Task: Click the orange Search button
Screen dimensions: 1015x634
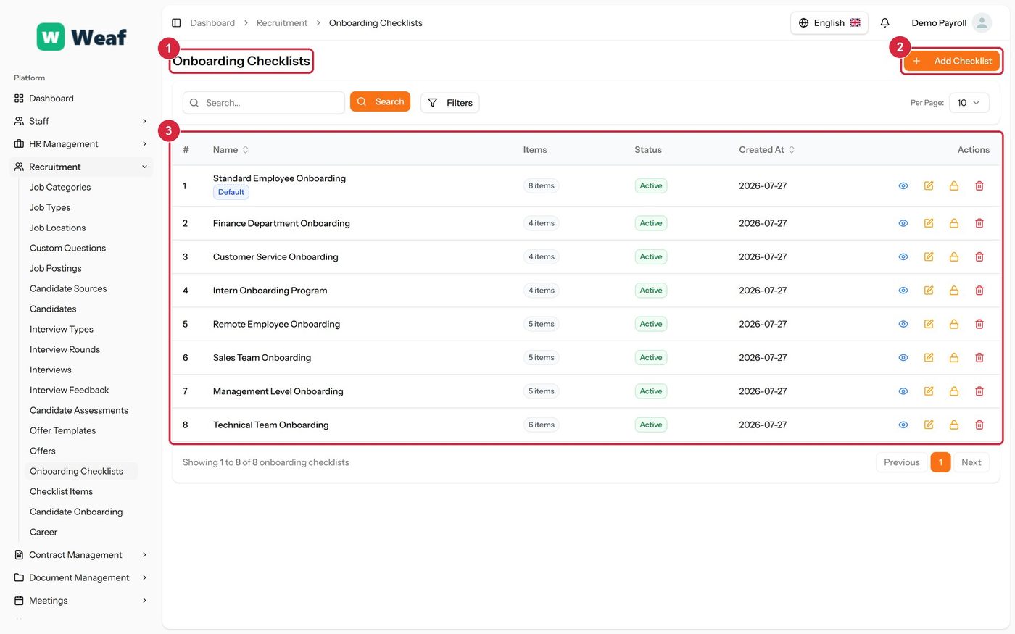Action: (380, 102)
